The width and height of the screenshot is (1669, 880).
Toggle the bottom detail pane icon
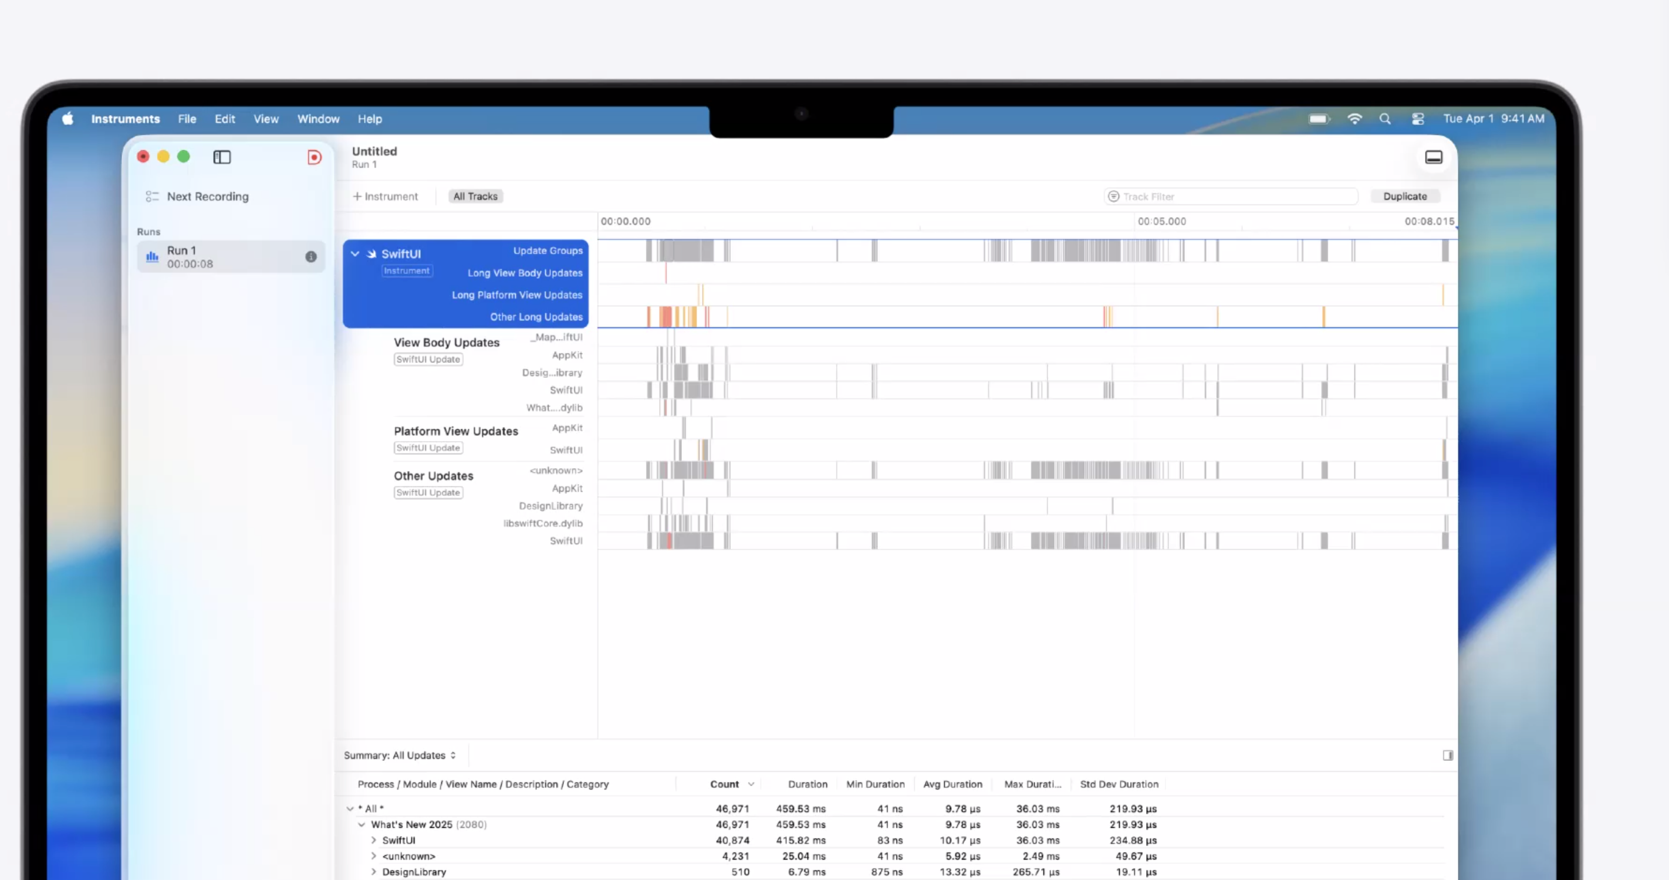(1433, 157)
